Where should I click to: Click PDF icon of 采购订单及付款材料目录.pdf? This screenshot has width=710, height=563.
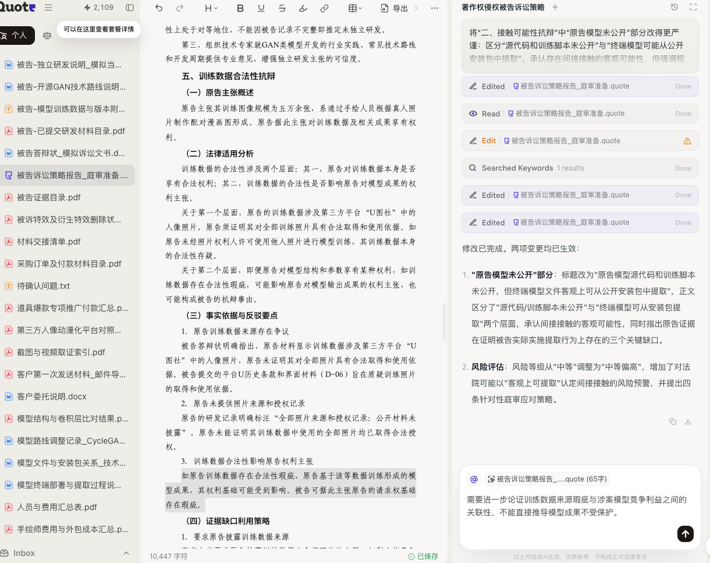9,264
